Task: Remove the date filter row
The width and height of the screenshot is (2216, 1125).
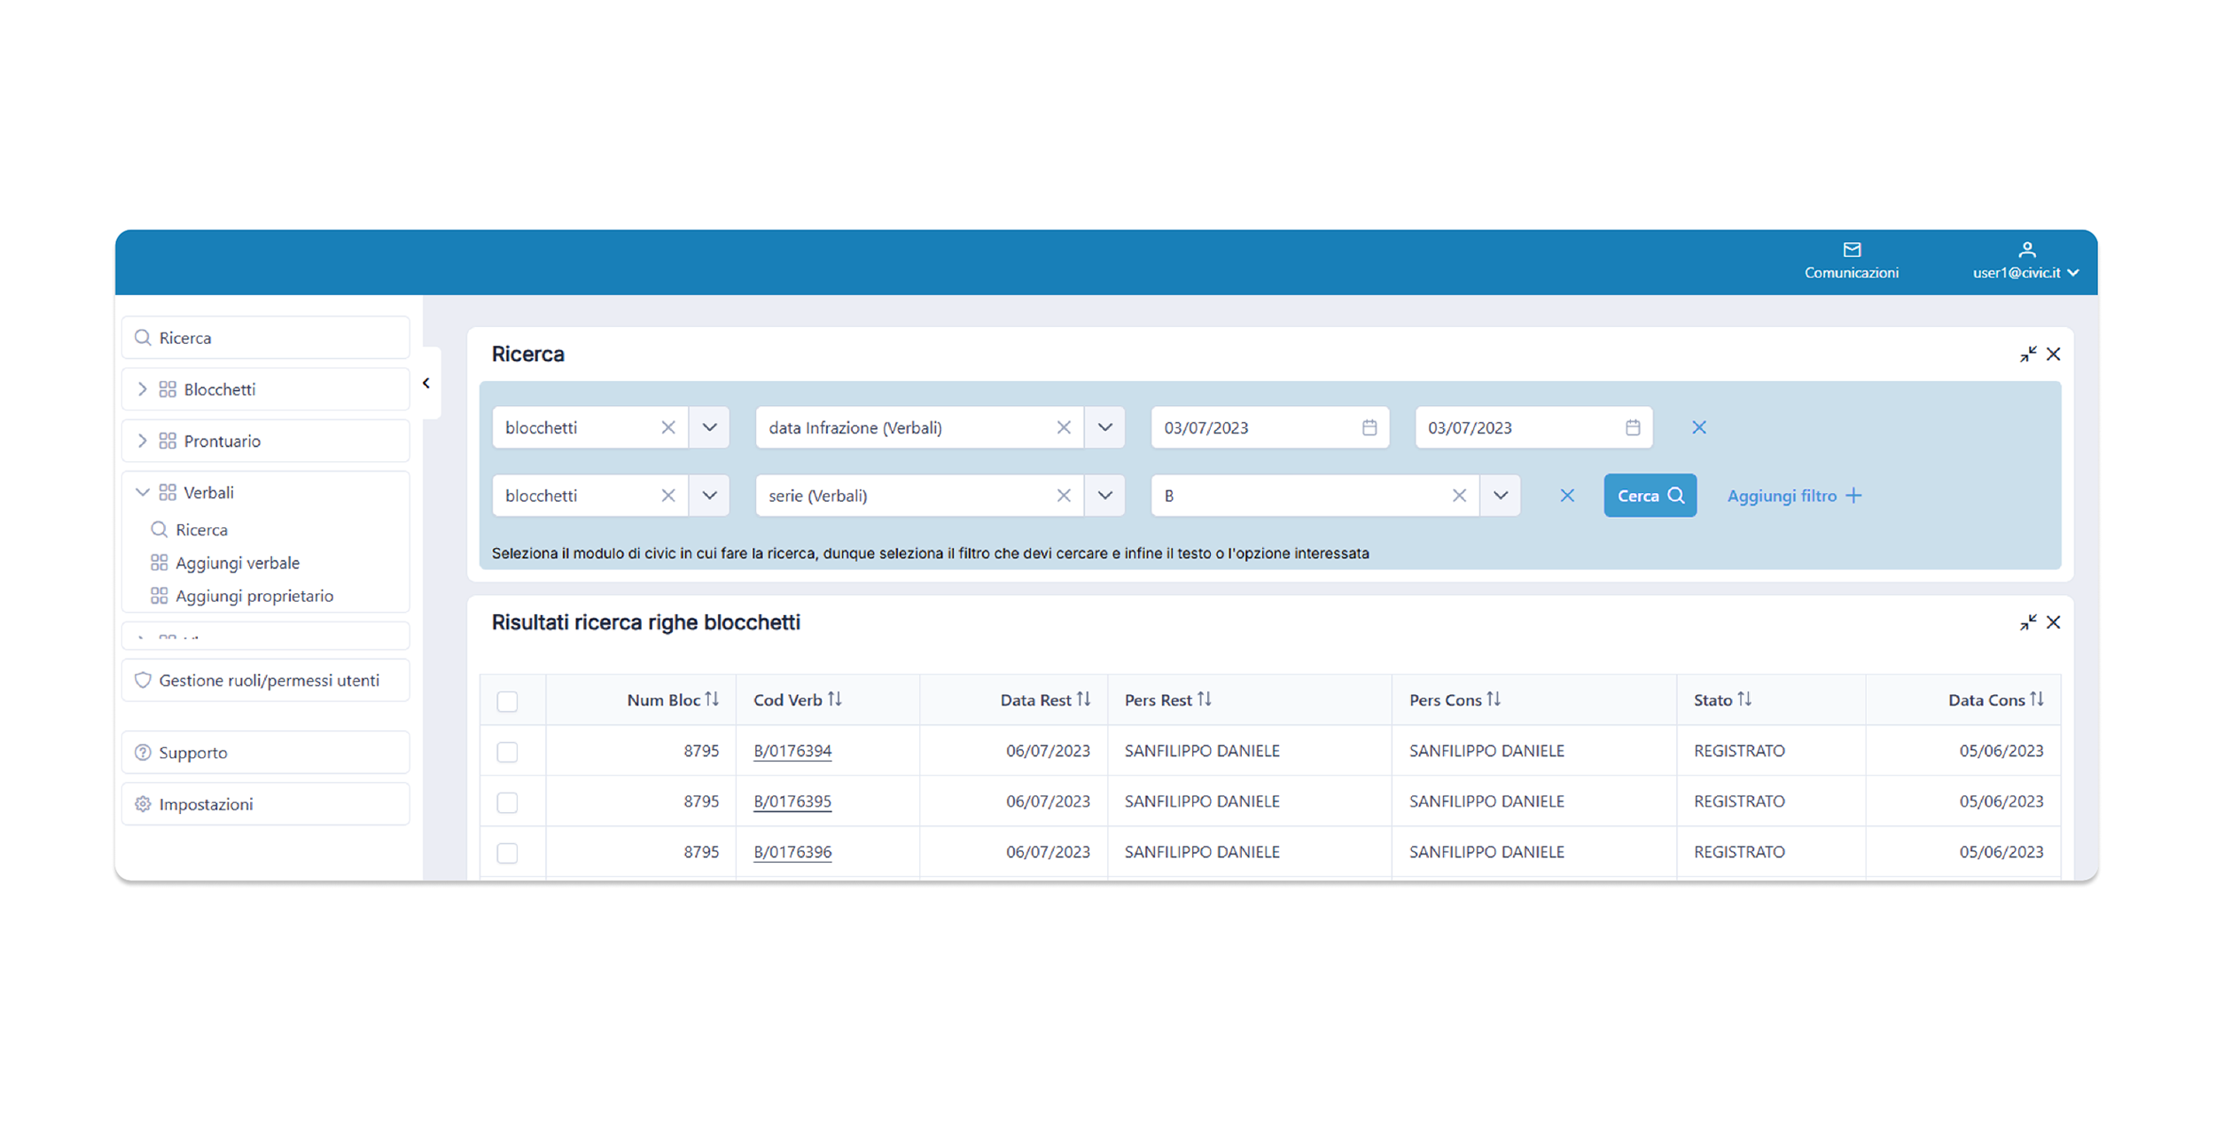Action: tap(1698, 427)
